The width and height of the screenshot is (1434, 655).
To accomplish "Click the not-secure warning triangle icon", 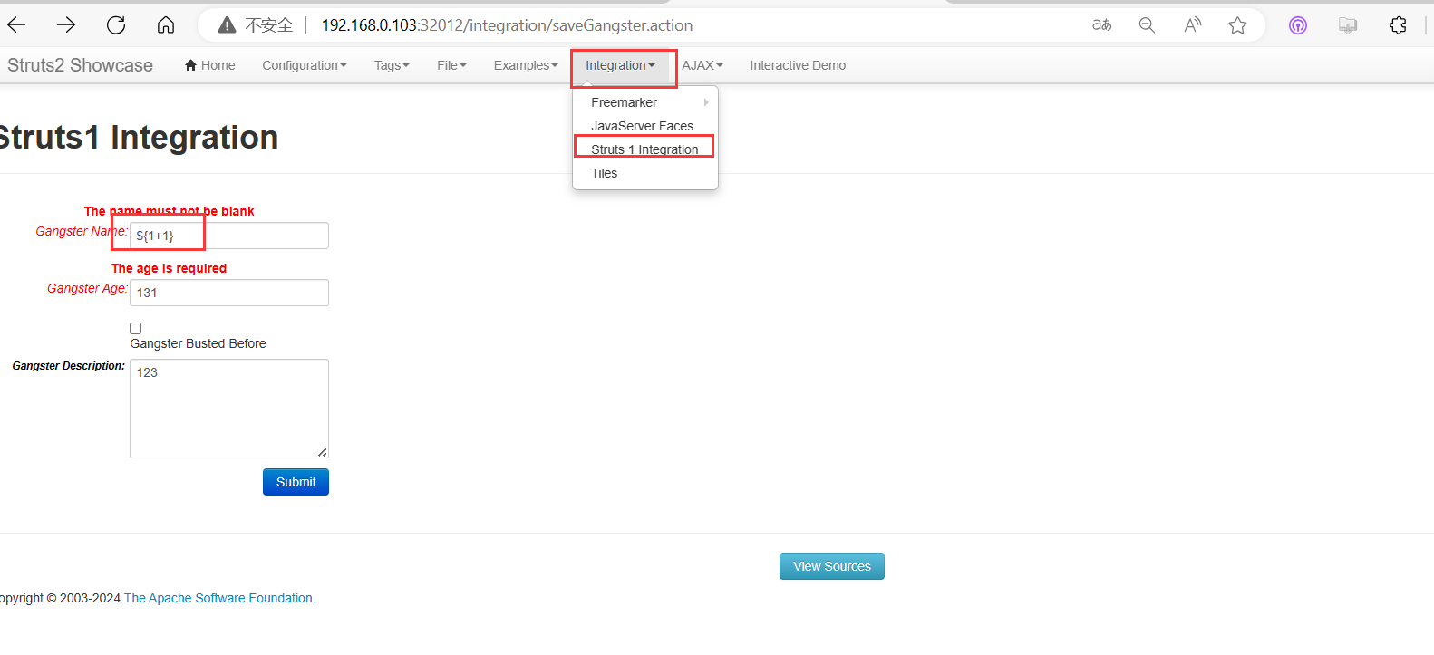I will [227, 25].
